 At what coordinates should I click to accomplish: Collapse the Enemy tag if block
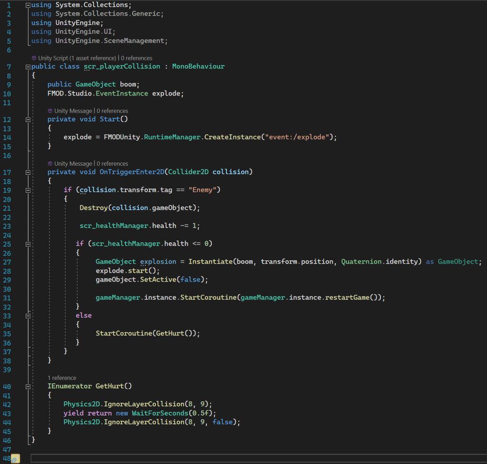(28, 190)
